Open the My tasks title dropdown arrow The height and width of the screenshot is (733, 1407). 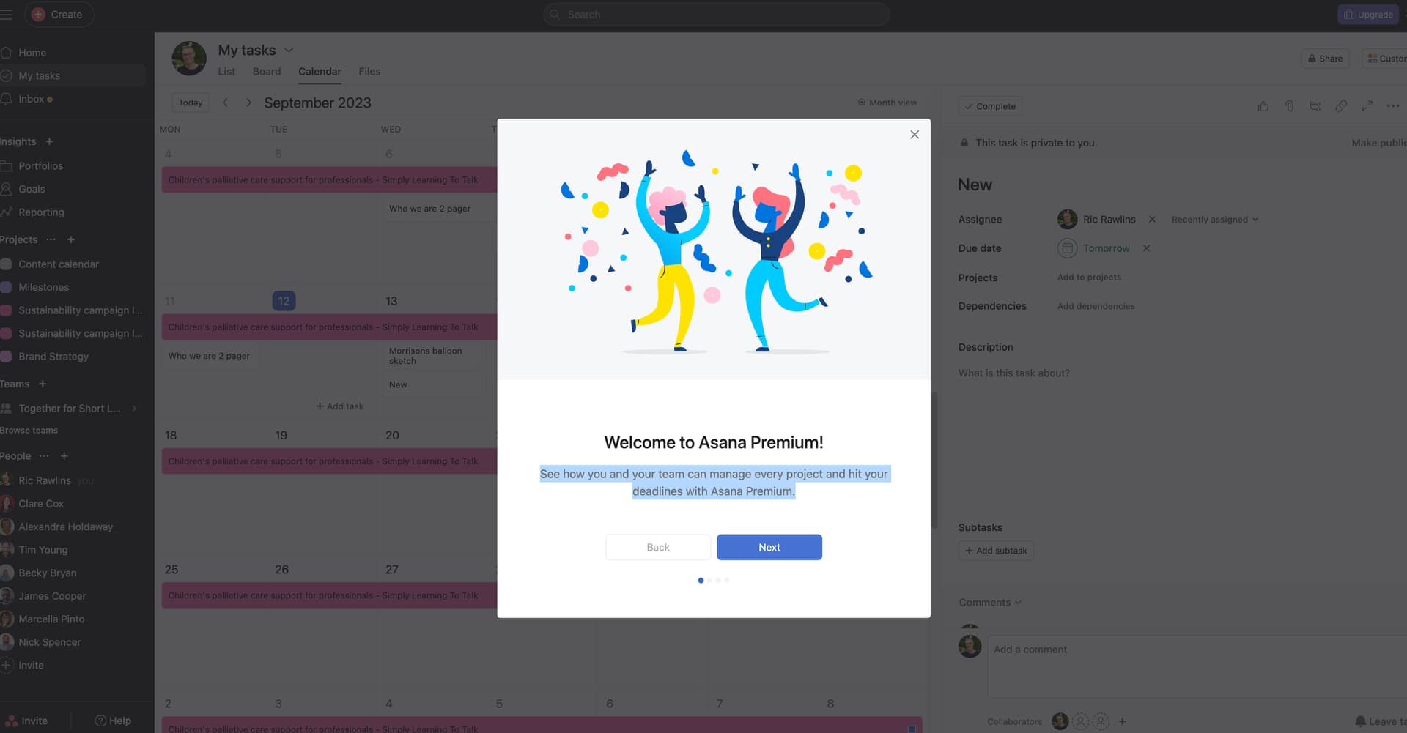(289, 50)
